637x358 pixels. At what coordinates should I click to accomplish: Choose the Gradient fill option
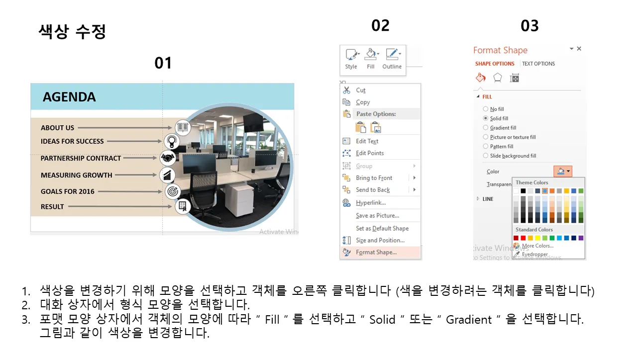pyautogui.click(x=486, y=128)
